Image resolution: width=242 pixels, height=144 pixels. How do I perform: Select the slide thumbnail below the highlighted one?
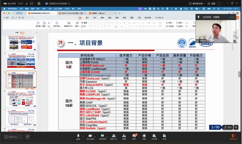22,98
